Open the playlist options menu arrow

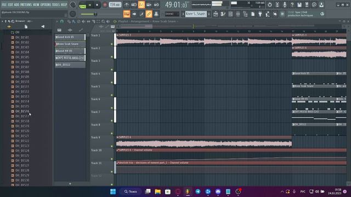click(57, 21)
